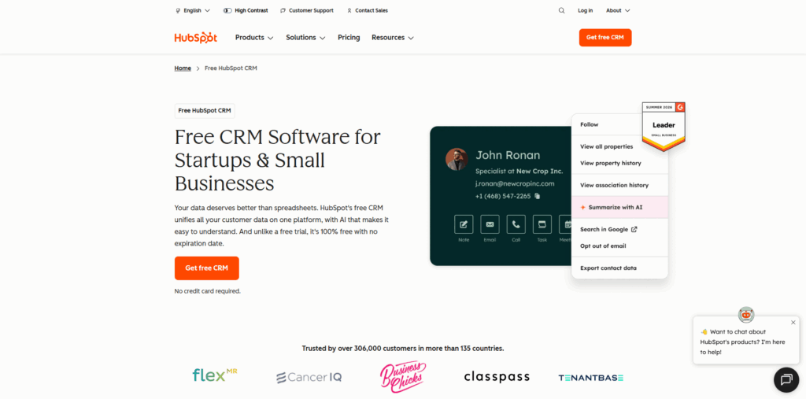Copy phone number with the copy icon

point(537,196)
